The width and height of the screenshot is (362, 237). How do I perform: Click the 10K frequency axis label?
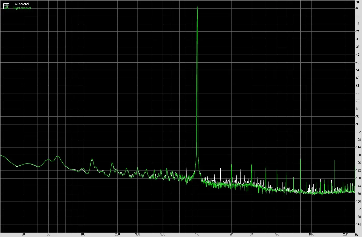311,234
